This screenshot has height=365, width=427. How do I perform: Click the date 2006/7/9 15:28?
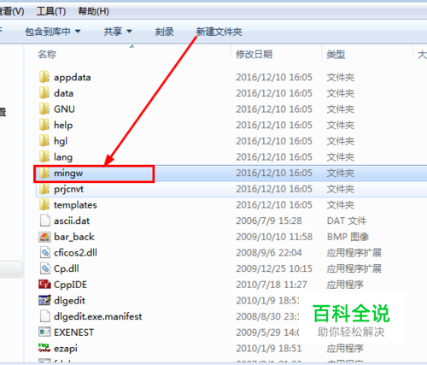click(x=269, y=221)
